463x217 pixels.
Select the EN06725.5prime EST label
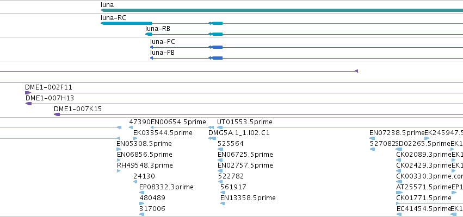[245, 154]
